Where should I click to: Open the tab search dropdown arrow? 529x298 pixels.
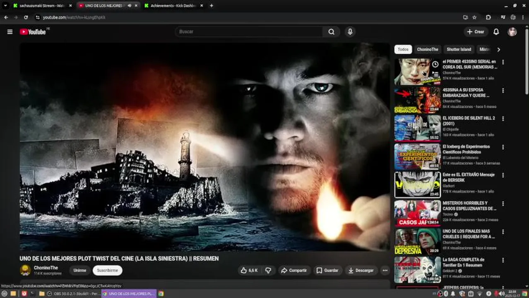click(x=5, y=6)
